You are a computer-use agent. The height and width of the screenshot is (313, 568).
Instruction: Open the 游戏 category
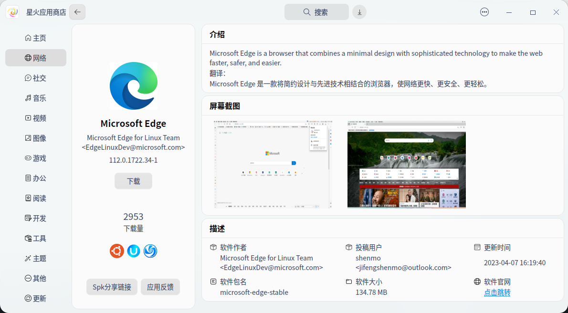point(36,158)
